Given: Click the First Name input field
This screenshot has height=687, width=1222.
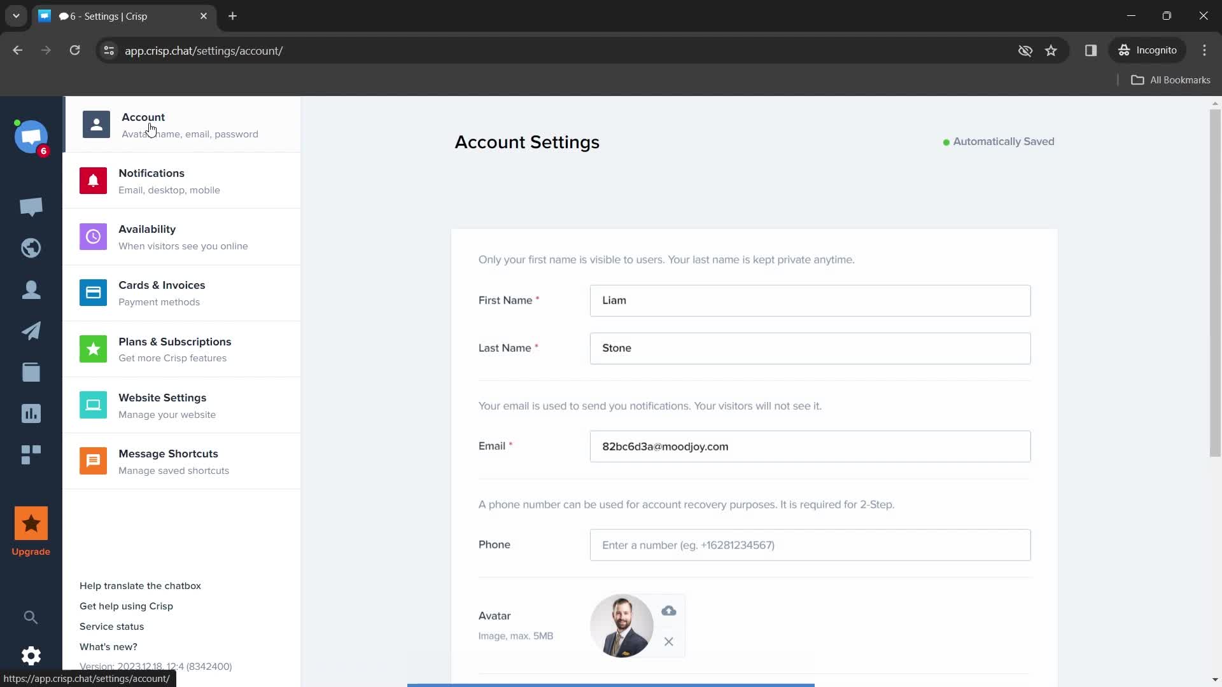Looking at the screenshot, I should [x=810, y=300].
